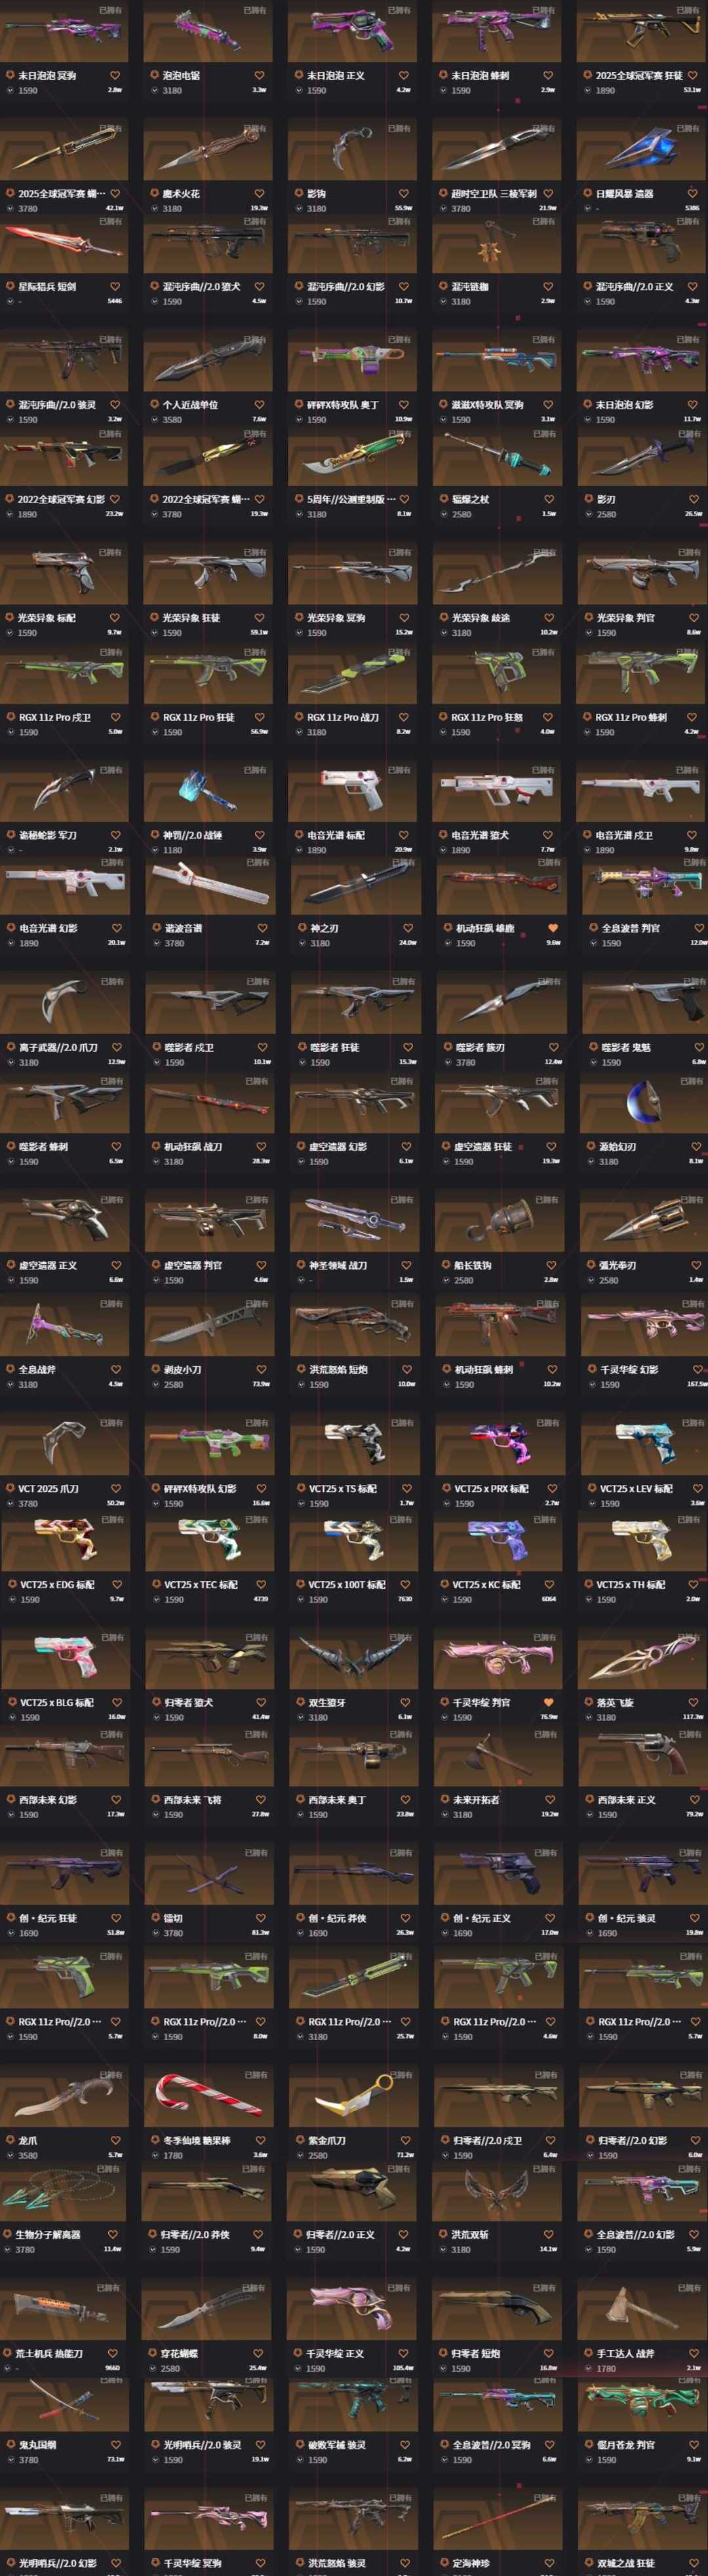Screen dimensions: 708x2576
Task: Click the 西部未来 正义 name label
Action: [626, 1799]
